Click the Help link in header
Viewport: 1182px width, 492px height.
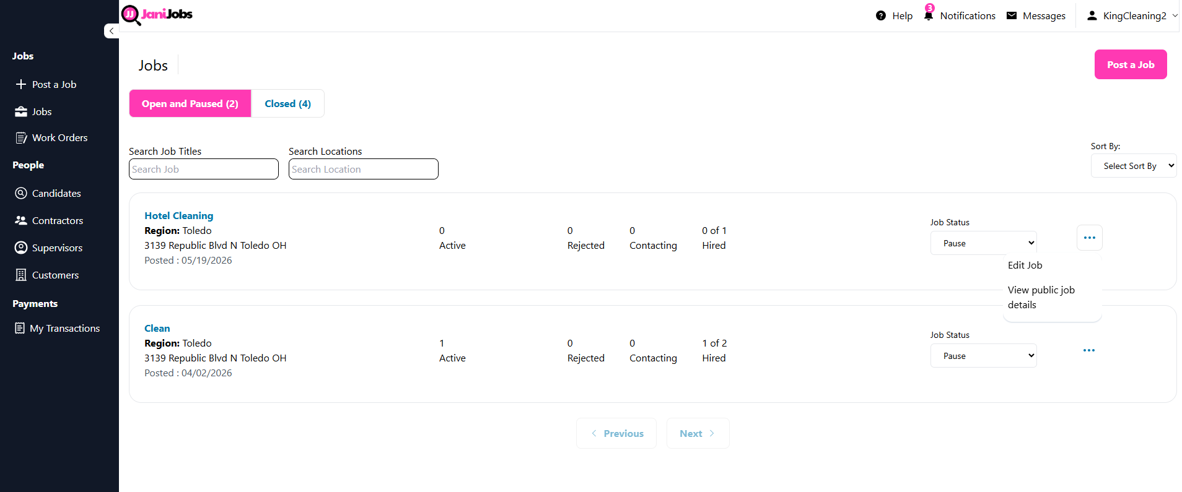(x=902, y=15)
